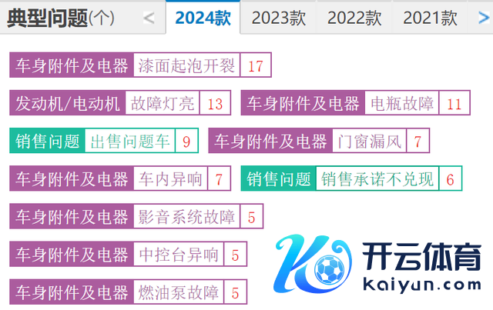The width and height of the screenshot is (493, 310).
Task: Select the 影音系统故障 issue tag
Action: pyautogui.click(x=186, y=217)
